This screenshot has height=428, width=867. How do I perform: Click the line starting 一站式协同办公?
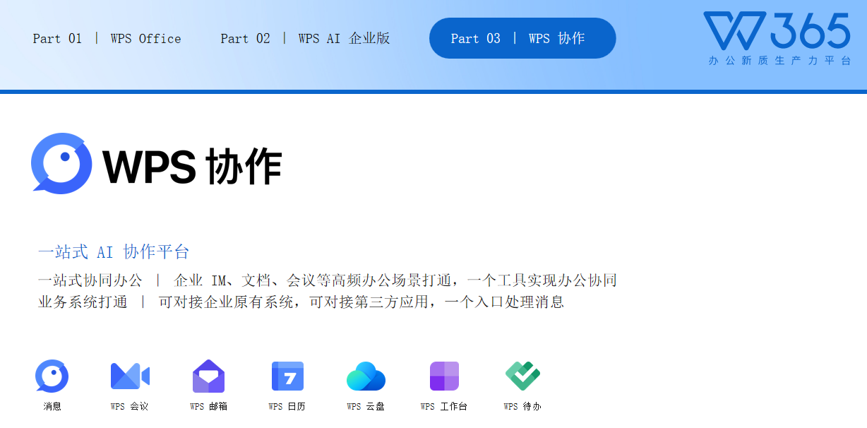pos(328,280)
